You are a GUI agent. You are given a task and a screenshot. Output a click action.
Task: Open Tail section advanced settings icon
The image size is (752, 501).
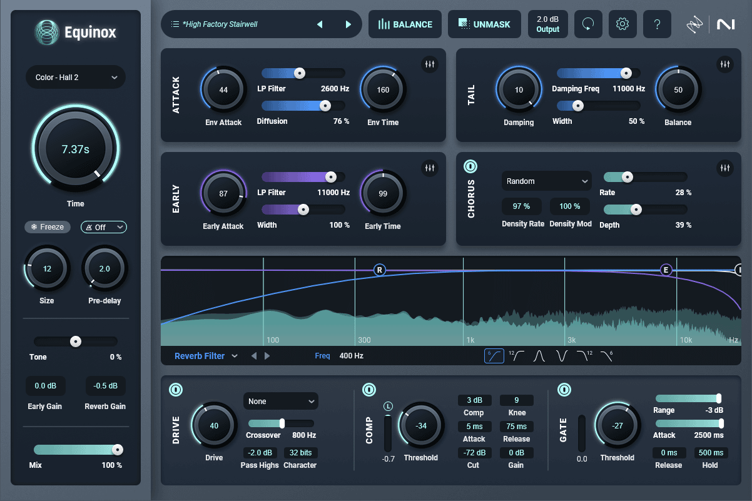(724, 64)
